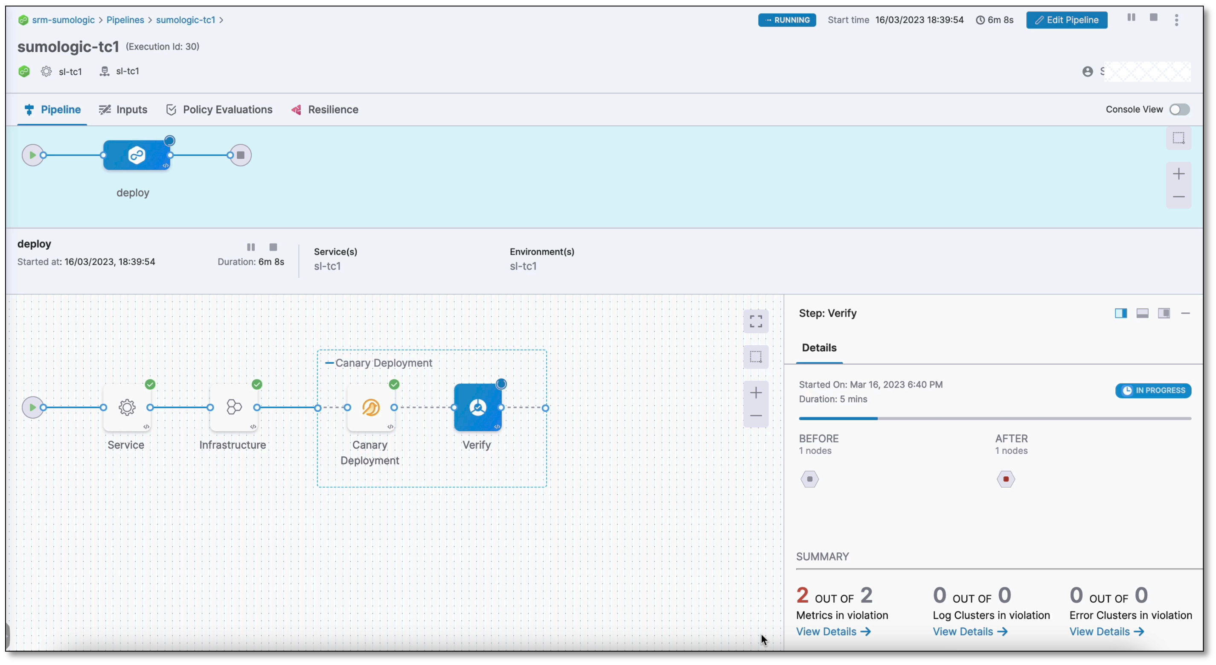
Task: Select the Infrastructure step node
Action: pyautogui.click(x=234, y=407)
